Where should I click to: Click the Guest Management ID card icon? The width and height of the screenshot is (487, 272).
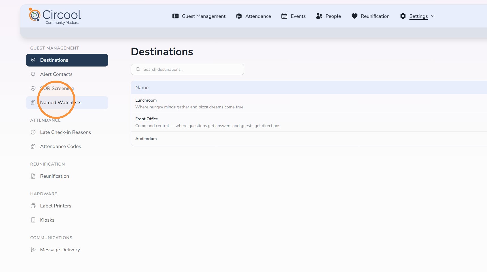[x=175, y=16]
